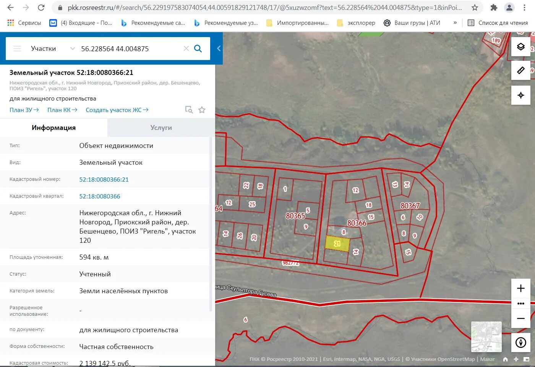Click the parcel title 52:18:0080366:21 heading
Screen dimensions: 535x367
71,73
